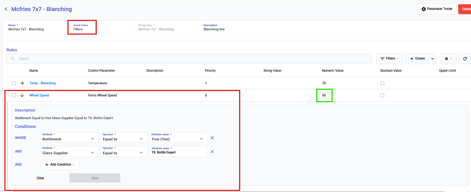Open the Wheel Speed rule link

(39, 95)
